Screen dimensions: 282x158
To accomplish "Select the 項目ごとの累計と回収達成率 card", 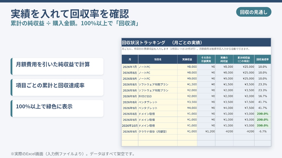I will pyautogui.click(x=57, y=88).
